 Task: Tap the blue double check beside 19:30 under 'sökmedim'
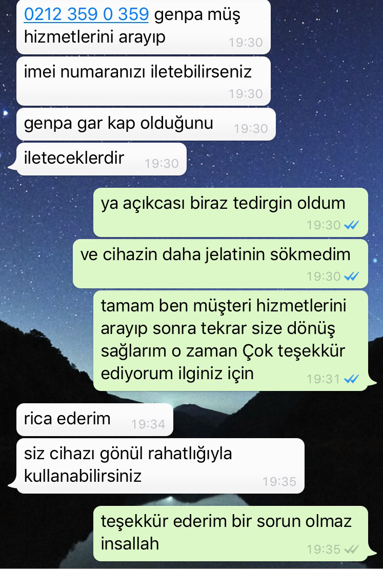point(351,277)
